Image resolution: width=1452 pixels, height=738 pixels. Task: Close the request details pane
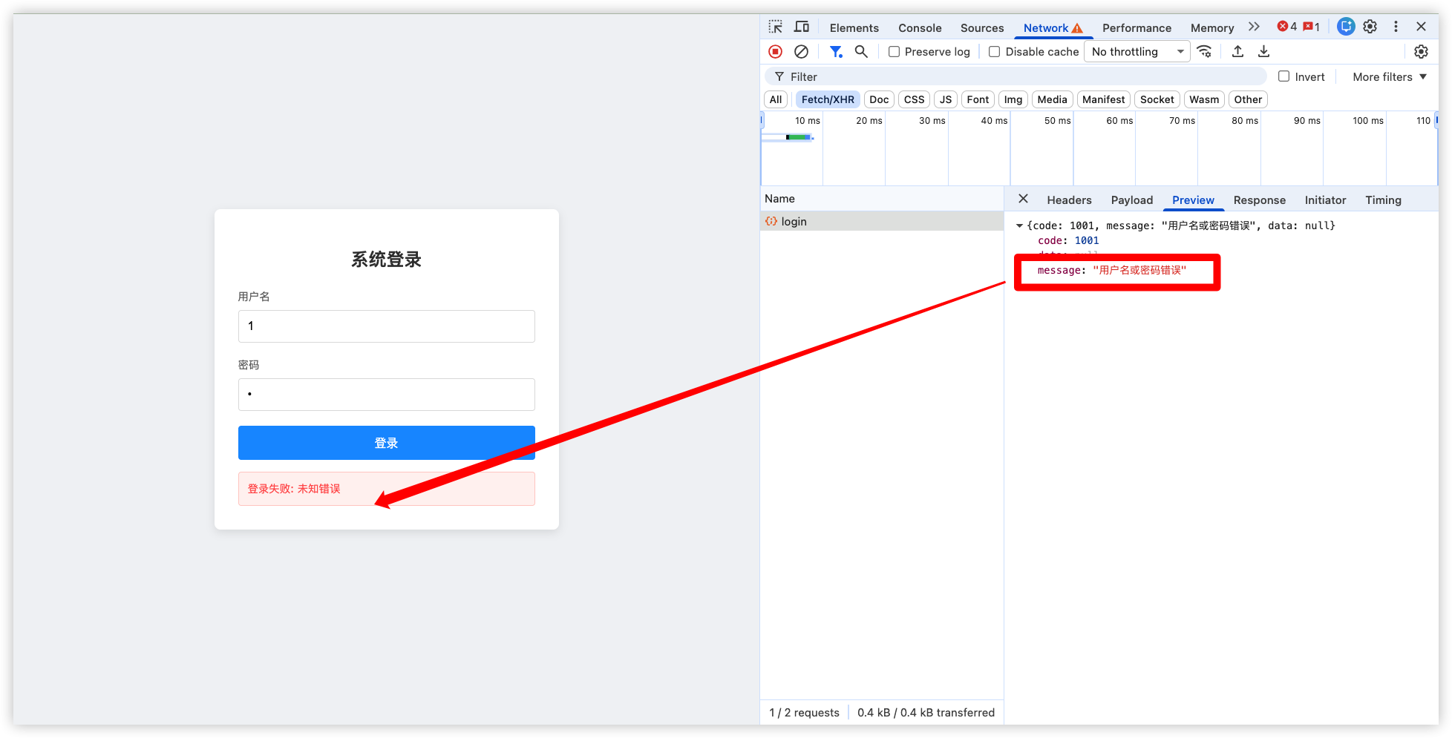click(1023, 199)
